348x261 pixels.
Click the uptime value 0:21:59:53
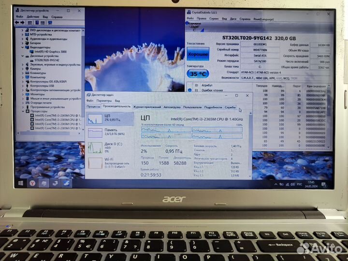151,175
